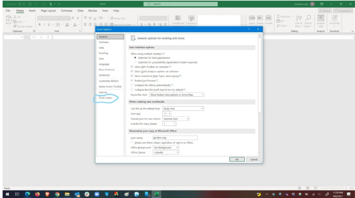The image size is (355, 198).
Task: Open Trust Center settings category
Action: (x=105, y=98)
